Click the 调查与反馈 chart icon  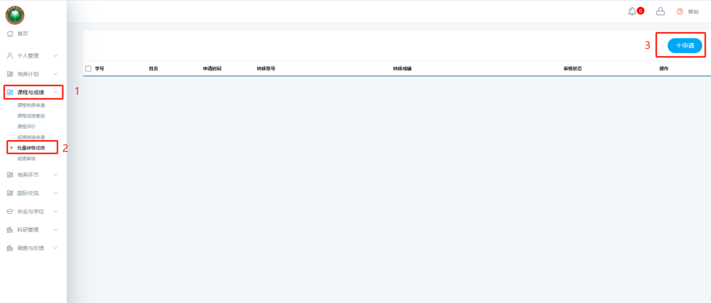tap(10, 248)
